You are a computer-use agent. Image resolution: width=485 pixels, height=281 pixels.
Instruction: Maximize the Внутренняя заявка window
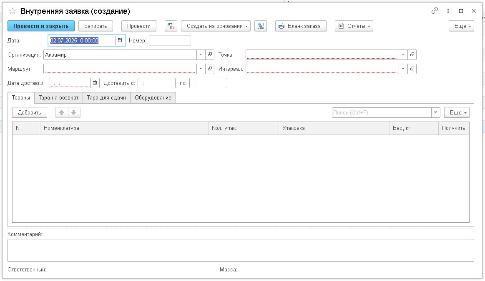coord(461,11)
